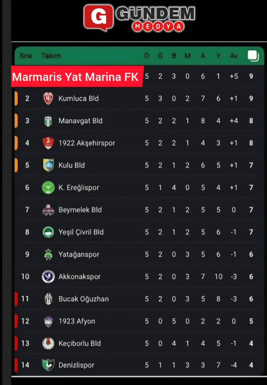The height and width of the screenshot is (385, 267).
Task: Click the K. Ereğlispor green logo
Action: tap(48, 187)
